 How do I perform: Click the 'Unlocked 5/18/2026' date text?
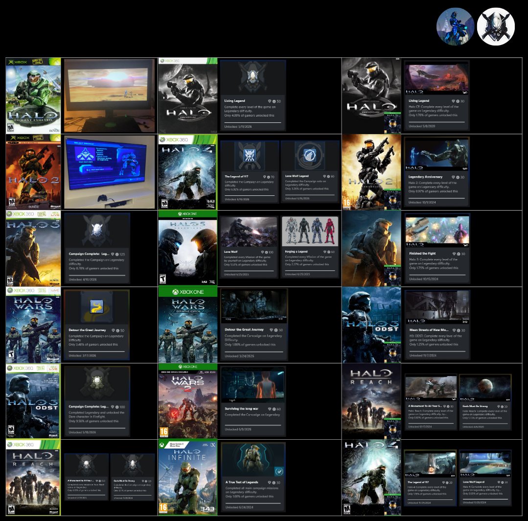pos(83,432)
